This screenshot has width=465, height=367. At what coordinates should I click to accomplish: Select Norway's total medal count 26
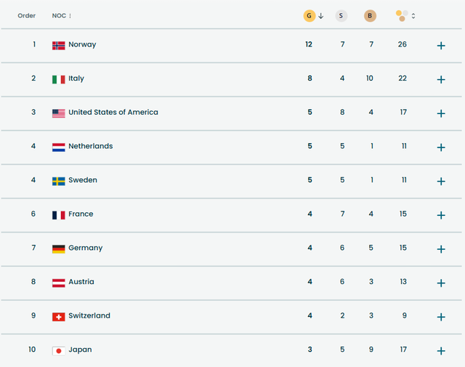(x=403, y=45)
